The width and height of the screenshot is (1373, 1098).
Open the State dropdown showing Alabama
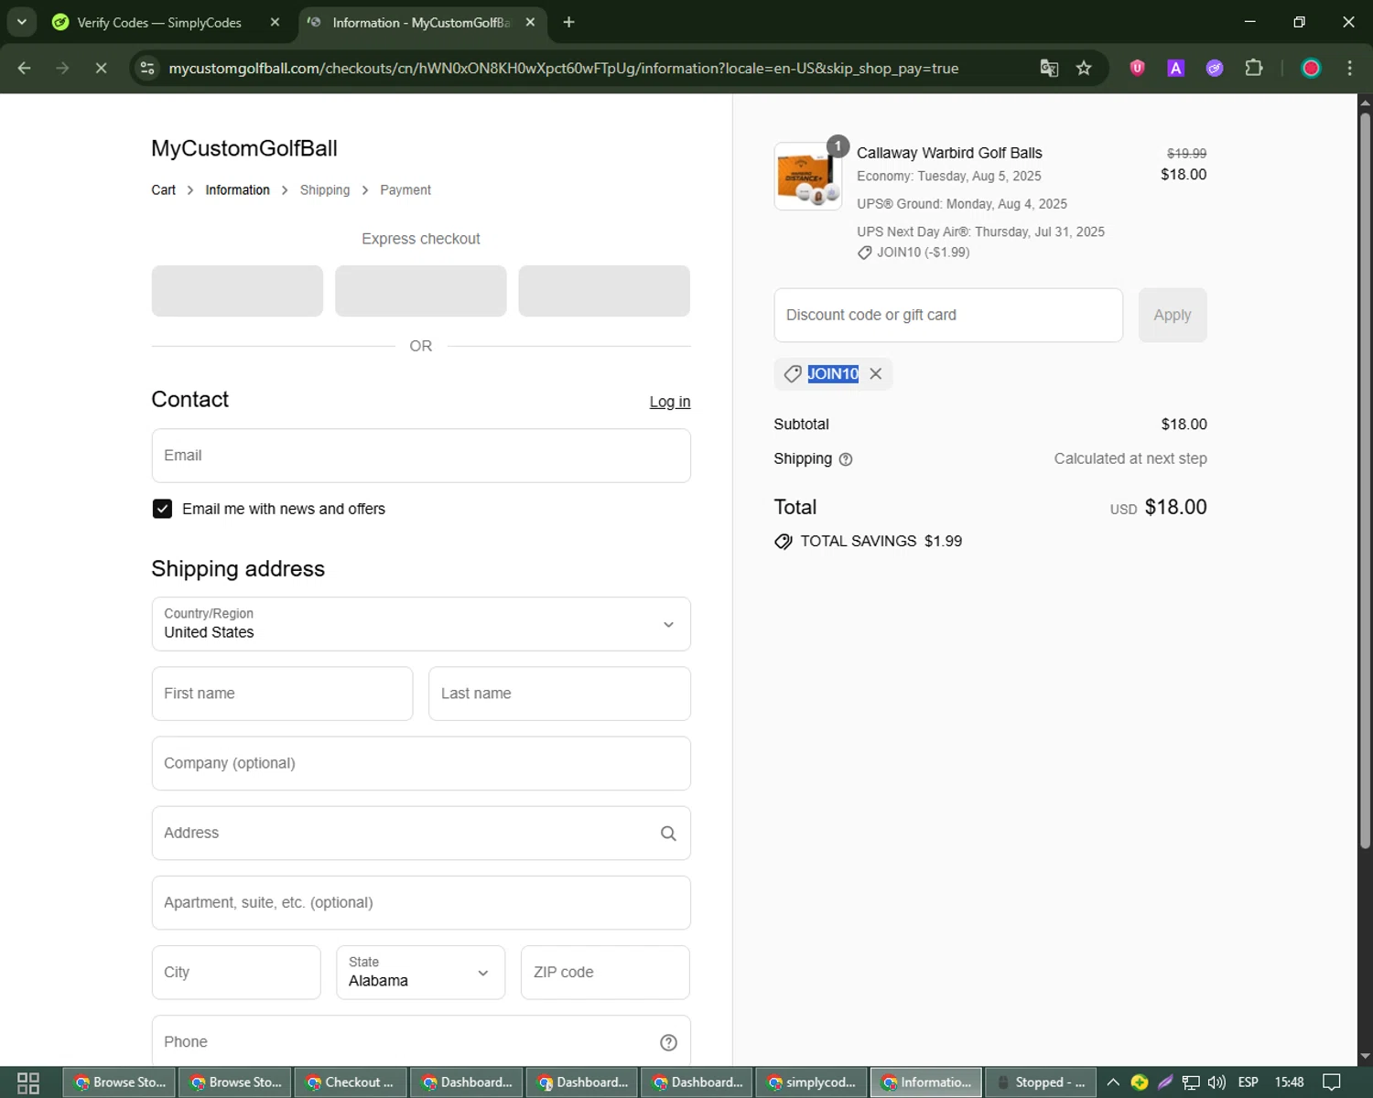point(420,973)
